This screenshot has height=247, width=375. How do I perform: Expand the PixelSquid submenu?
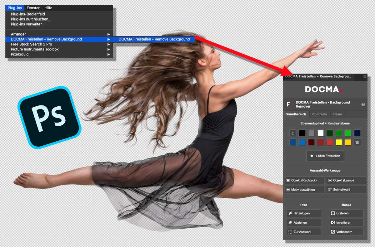point(59,54)
